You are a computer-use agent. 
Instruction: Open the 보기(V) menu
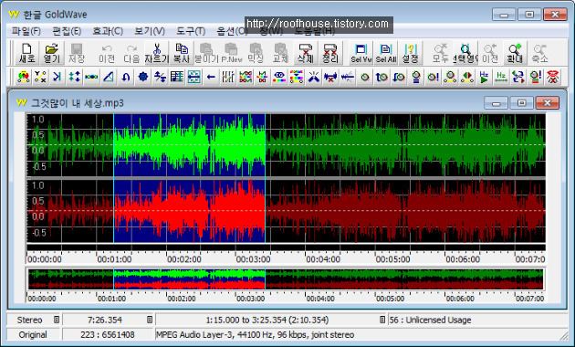[x=150, y=31]
